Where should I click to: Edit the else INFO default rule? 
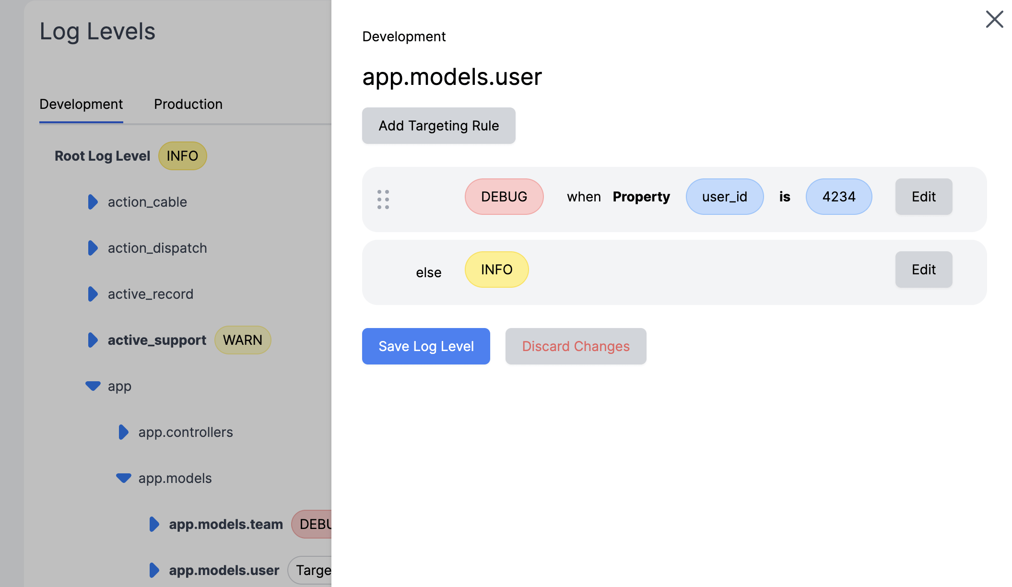(x=923, y=270)
